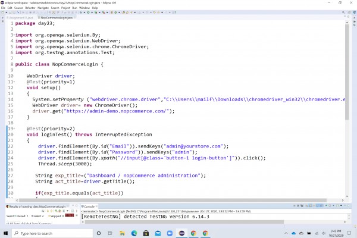Click the Console horizontal scrollbar

(x=184, y=222)
